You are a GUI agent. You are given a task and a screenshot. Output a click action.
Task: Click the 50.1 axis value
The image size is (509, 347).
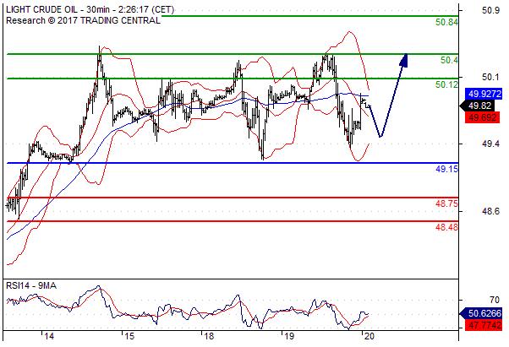490,77
